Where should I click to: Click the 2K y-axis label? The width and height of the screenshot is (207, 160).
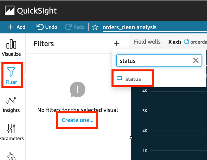[145, 131]
